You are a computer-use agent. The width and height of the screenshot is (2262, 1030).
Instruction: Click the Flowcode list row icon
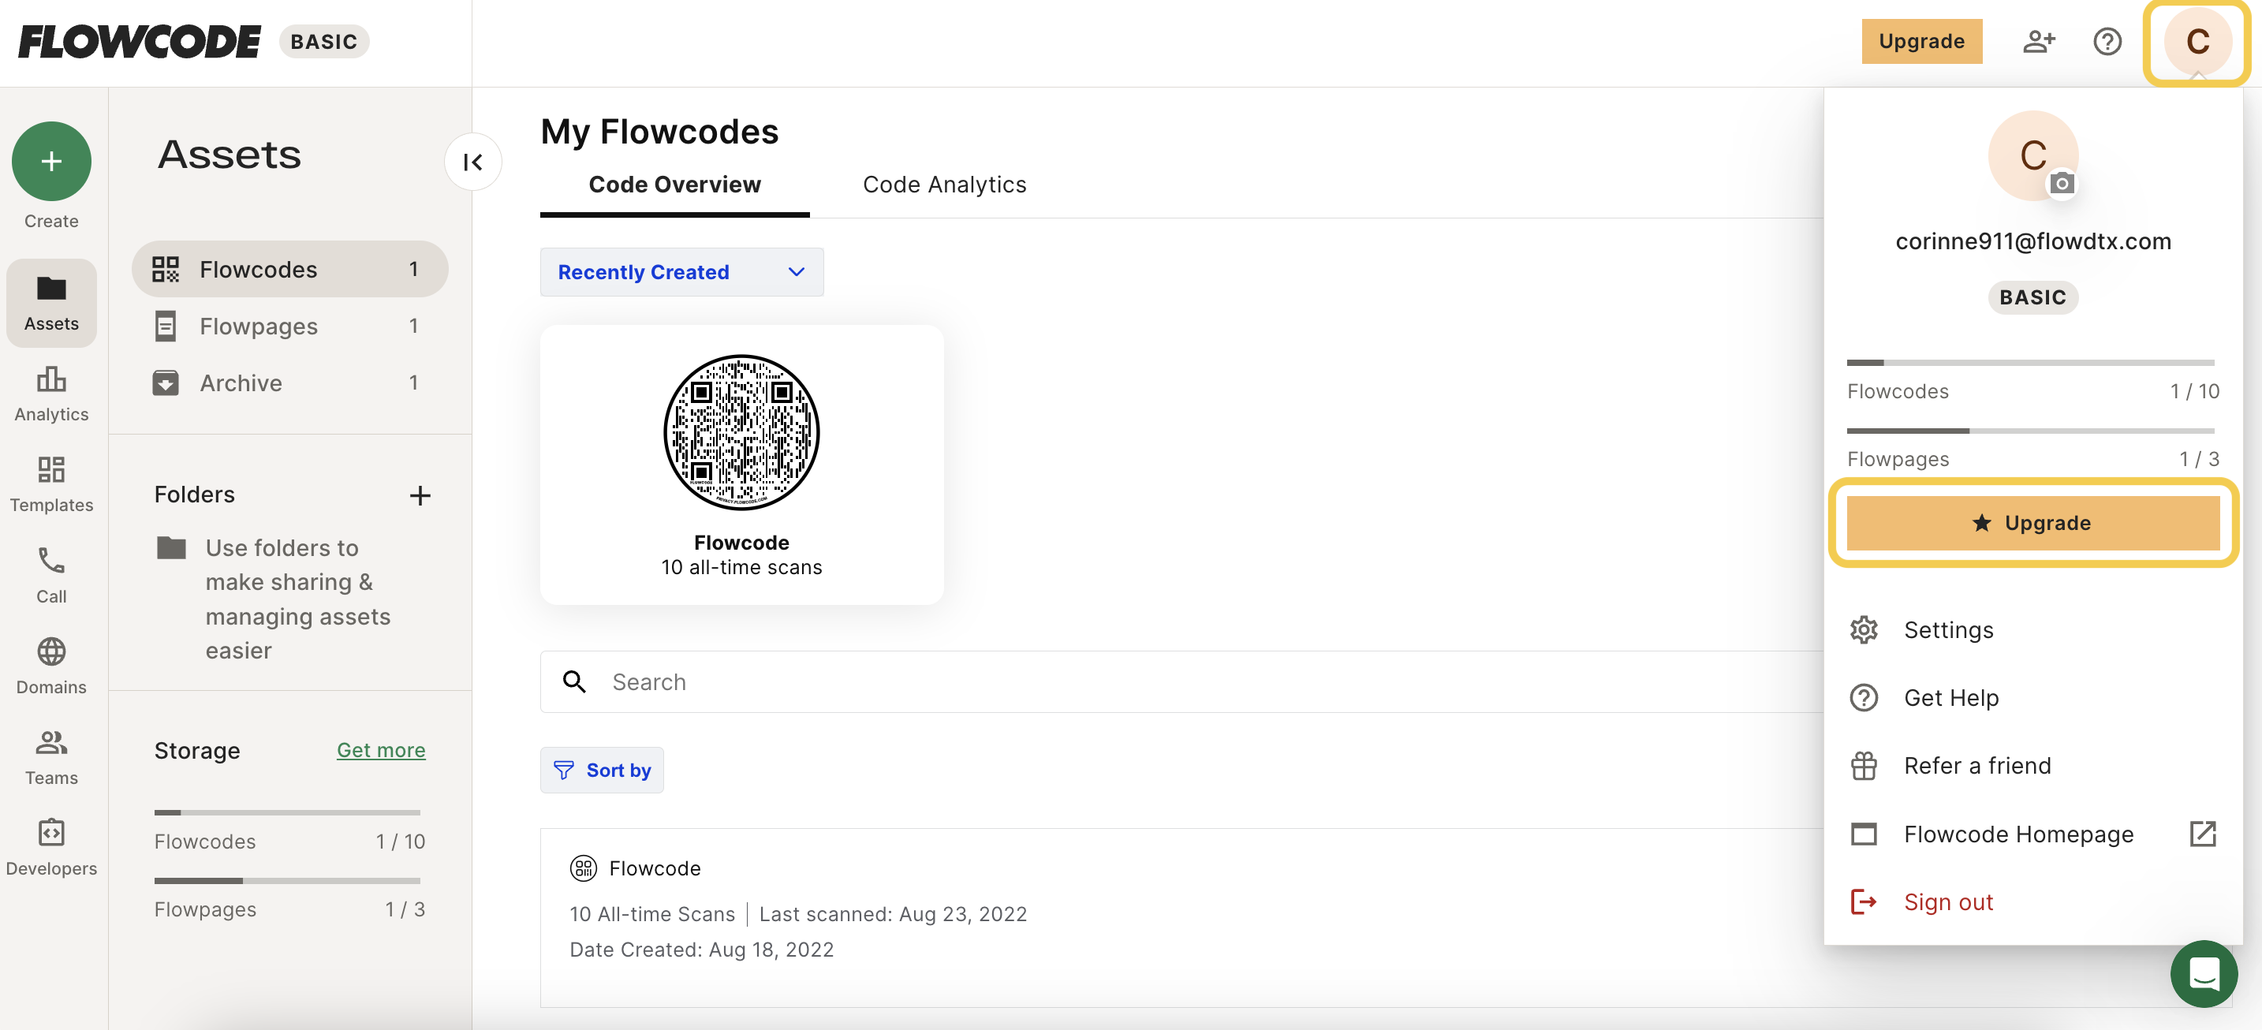583,868
